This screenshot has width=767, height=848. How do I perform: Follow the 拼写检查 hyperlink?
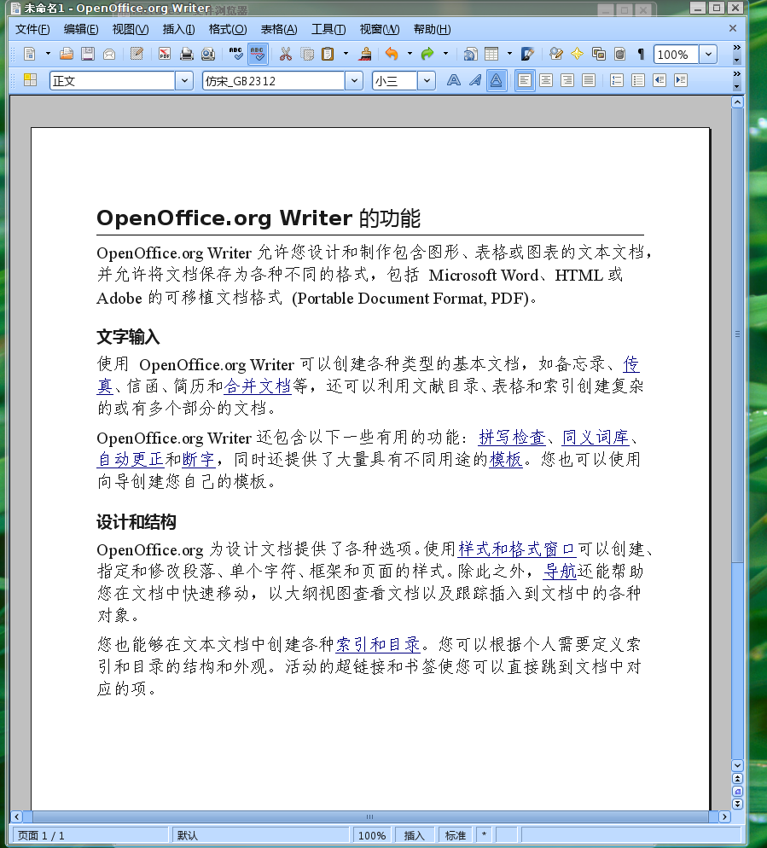click(512, 437)
